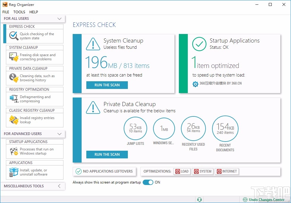Click the LOAD optimization button
Viewport: 291px width, 203px height.
point(182,171)
